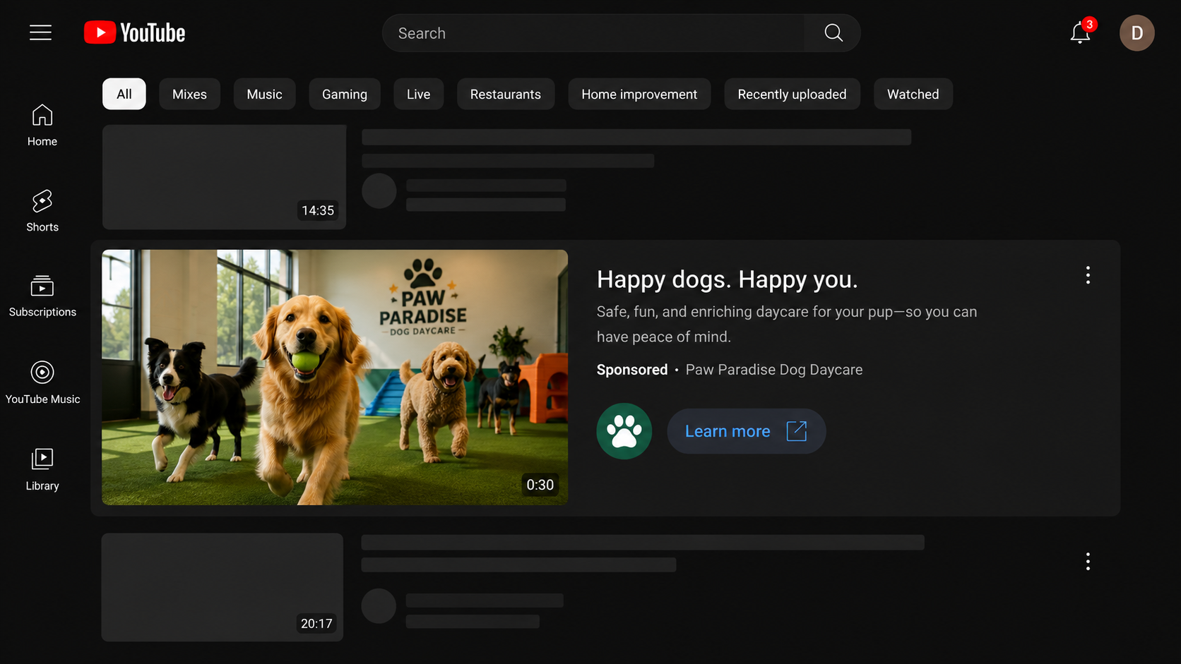The height and width of the screenshot is (664, 1181).
Task: Open YouTube Music from the sidebar
Action: [x=42, y=382]
